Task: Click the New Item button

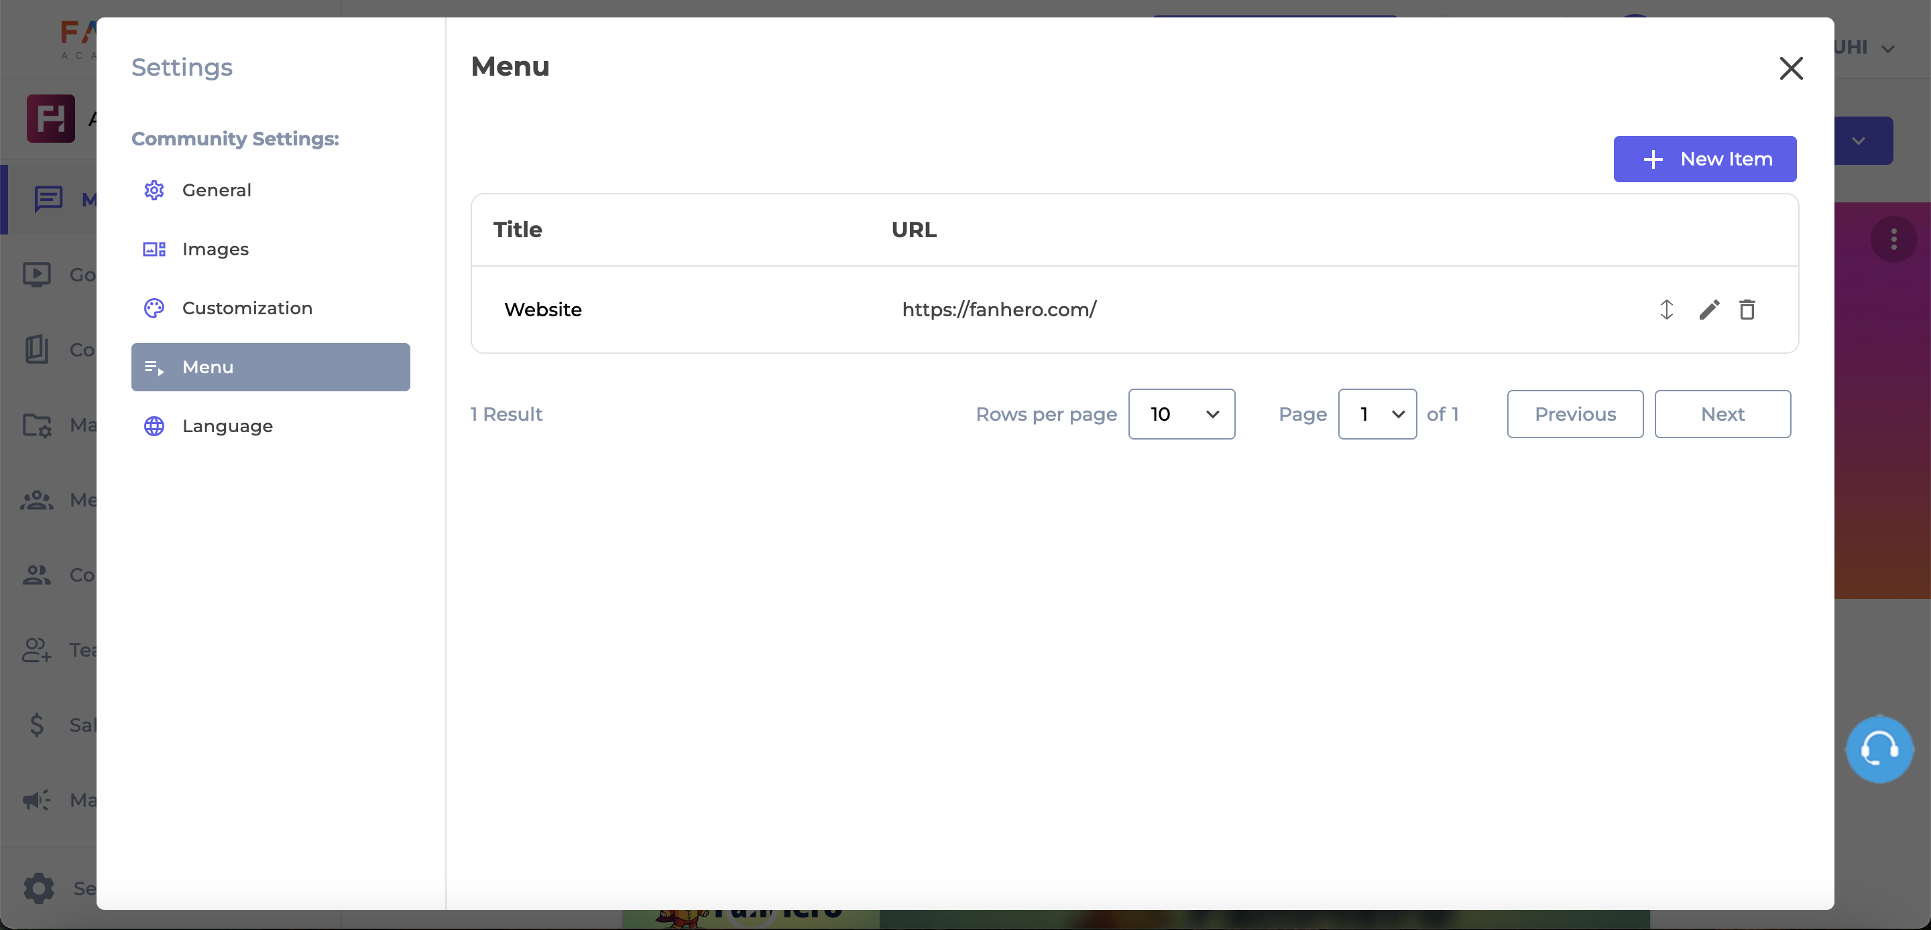Action: (x=1704, y=159)
